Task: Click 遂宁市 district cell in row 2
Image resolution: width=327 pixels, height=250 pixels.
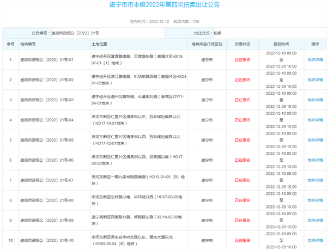Action: coord(207,80)
